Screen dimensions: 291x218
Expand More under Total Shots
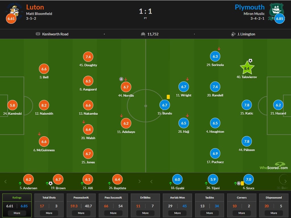pyautogui.click(x=49, y=213)
